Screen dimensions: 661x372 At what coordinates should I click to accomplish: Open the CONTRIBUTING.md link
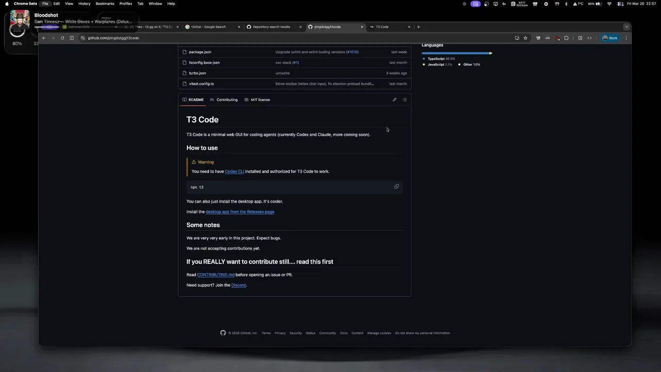[216, 275]
